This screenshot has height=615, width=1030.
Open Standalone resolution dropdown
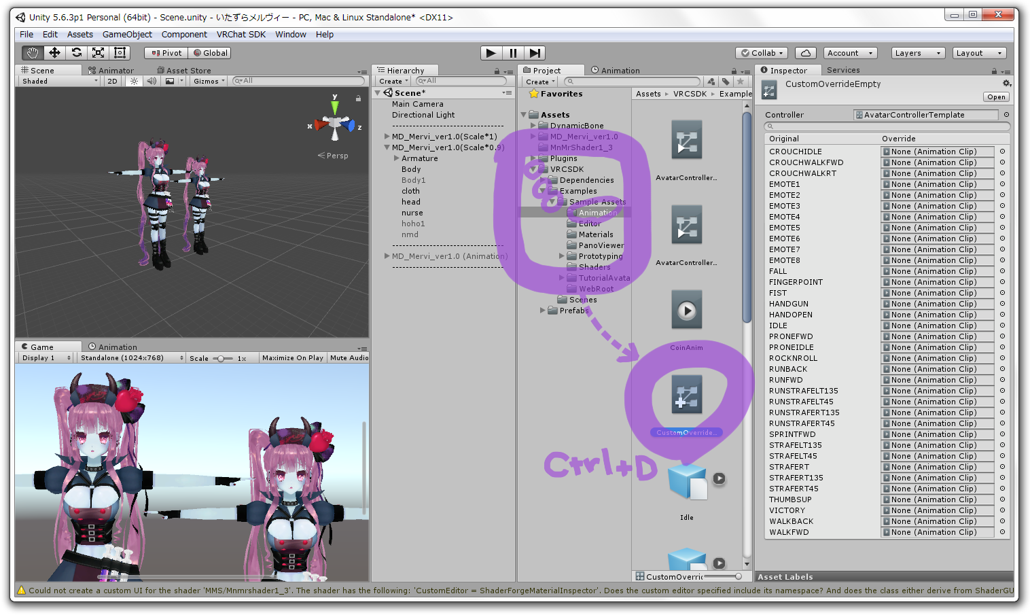point(131,358)
